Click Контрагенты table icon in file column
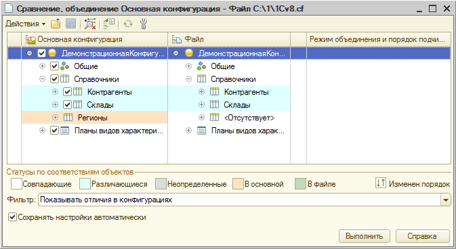Image resolution: width=456 pixels, height=249 pixels. 214,92
